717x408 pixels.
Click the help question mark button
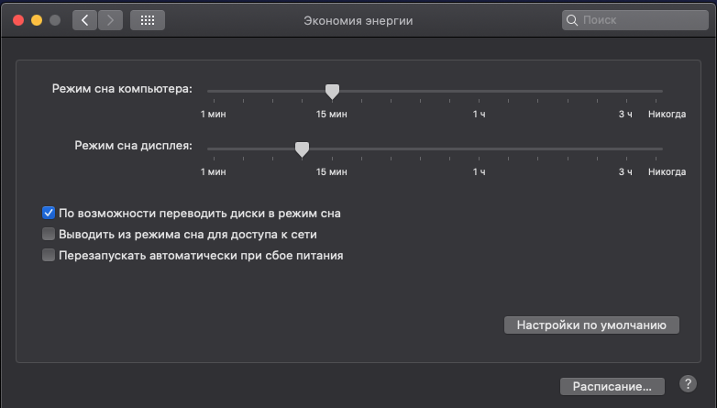688,384
